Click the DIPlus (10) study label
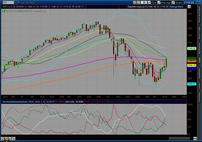 click(112, 102)
